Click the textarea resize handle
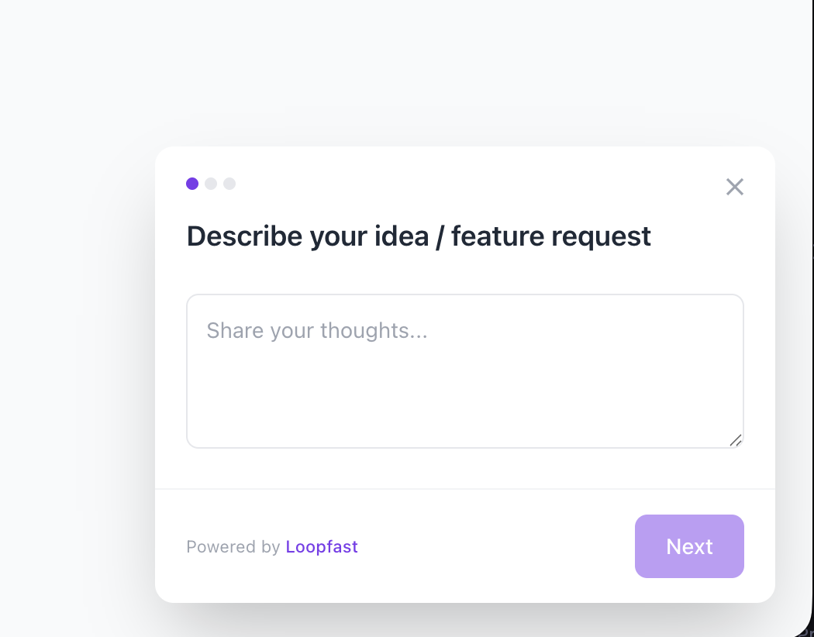The image size is (814, 637). 736,442
